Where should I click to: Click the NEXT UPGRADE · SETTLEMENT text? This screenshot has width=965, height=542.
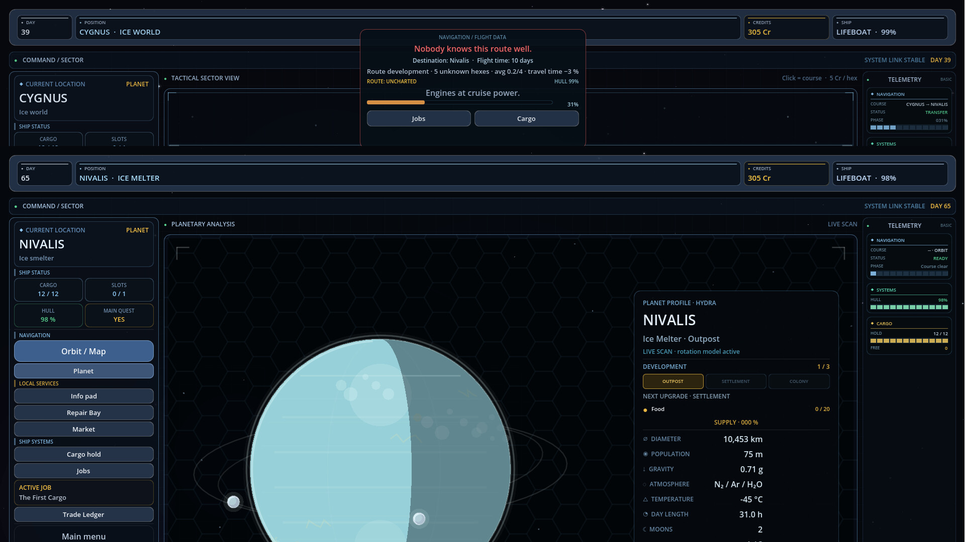pyautogui.click(x=686, y=396)
